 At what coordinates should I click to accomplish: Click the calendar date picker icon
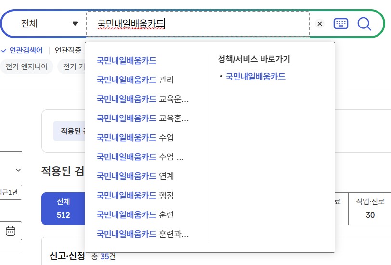point(11,231)
